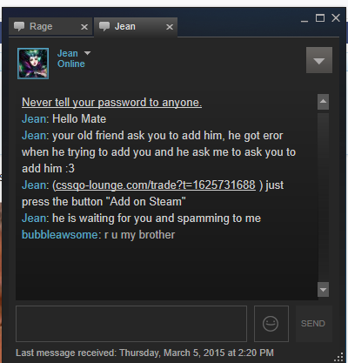The image size is (348, 363).
Task: Expand the small arrow next to Jean's name
Action: click(x=87, y=53)
